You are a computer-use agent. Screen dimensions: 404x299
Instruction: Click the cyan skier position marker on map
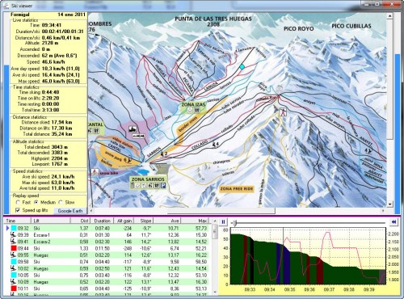pyautogui.click(x=242, y=67)
